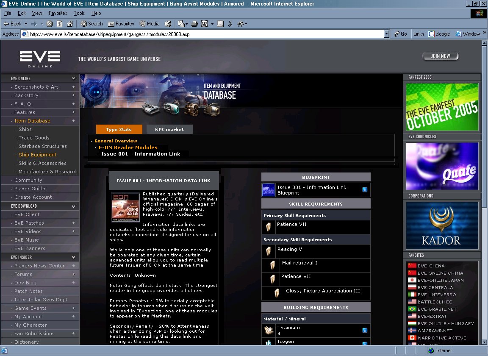Click the page icon in address bar
This screenshot has height=356, width=488.
click(x=25, y=34)
